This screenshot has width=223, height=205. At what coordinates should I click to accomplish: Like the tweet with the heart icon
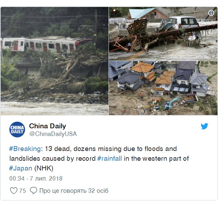14,191
